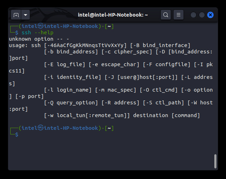
Task: Close the terminal window
Action: pos(210,15)
